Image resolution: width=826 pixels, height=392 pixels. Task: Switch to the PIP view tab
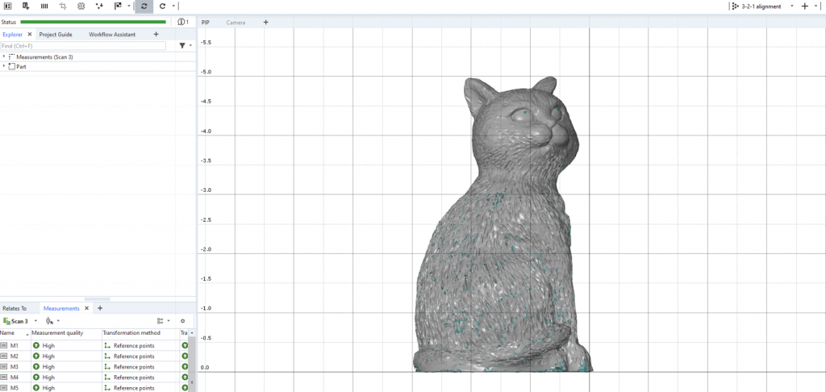[206, 22]
